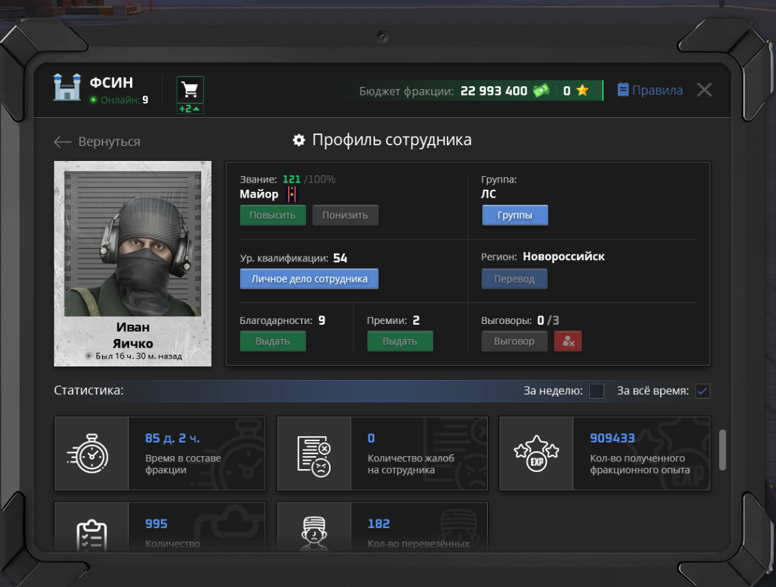
Task: Go back using Вернуться
Action: coord(97,142)
